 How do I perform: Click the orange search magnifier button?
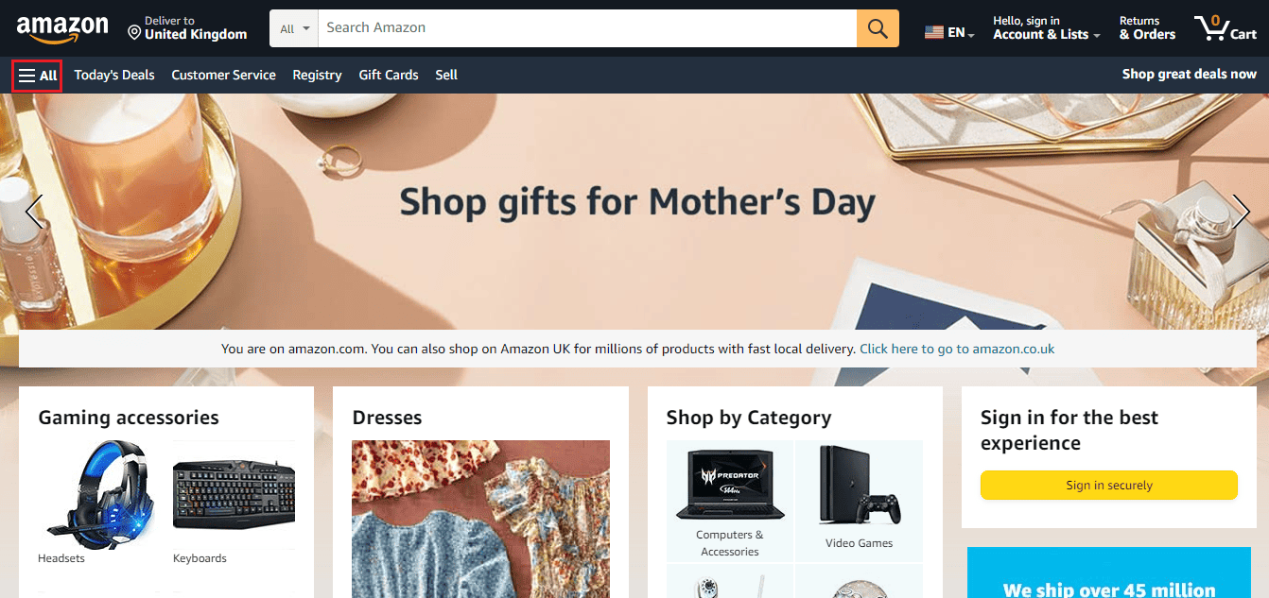(x=878, y=28)
